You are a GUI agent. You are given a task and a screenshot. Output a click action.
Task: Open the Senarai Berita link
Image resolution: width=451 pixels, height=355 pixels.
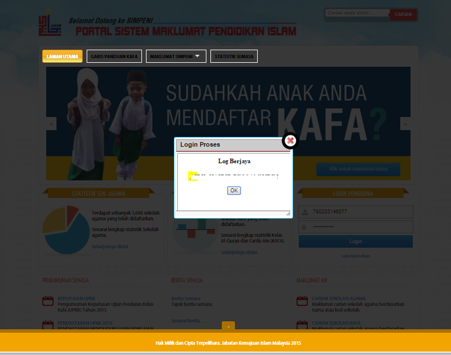point(188,321)
